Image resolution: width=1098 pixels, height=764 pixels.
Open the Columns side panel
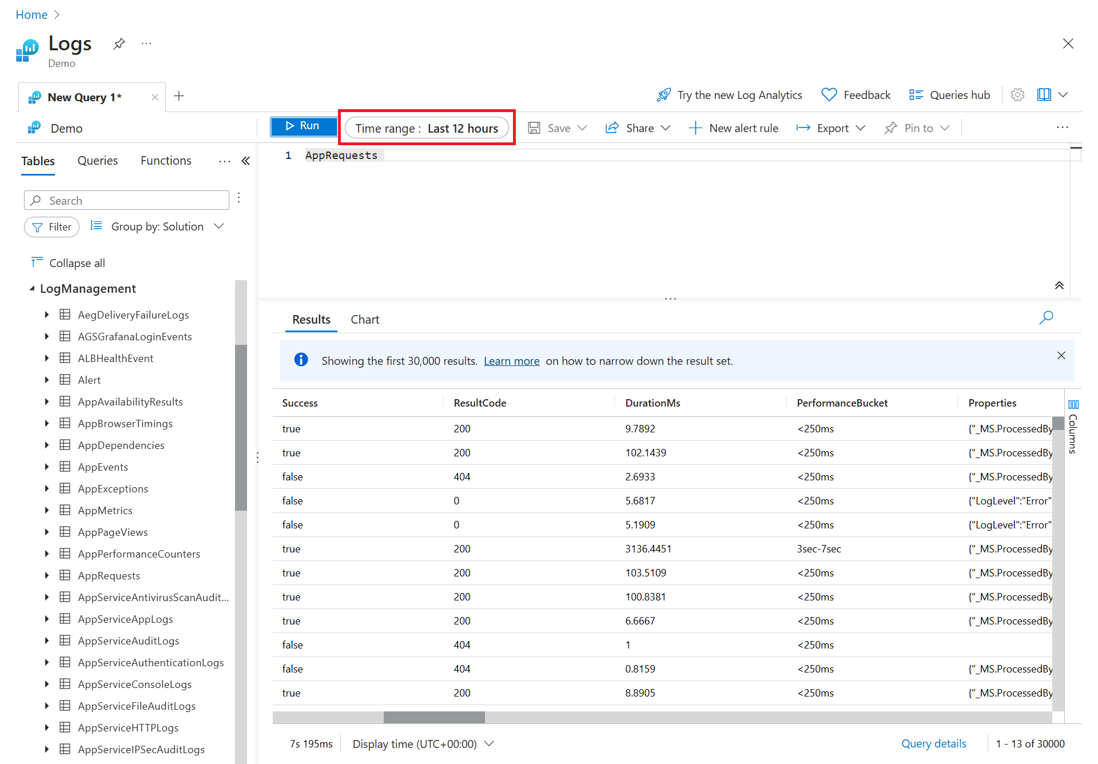[x=1073, y=427]
